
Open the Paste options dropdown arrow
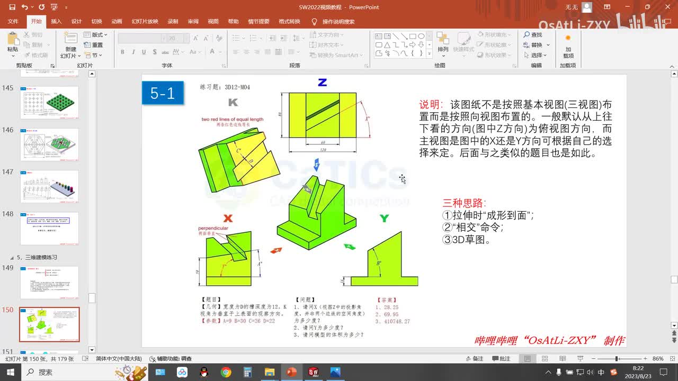coord(12,55)
